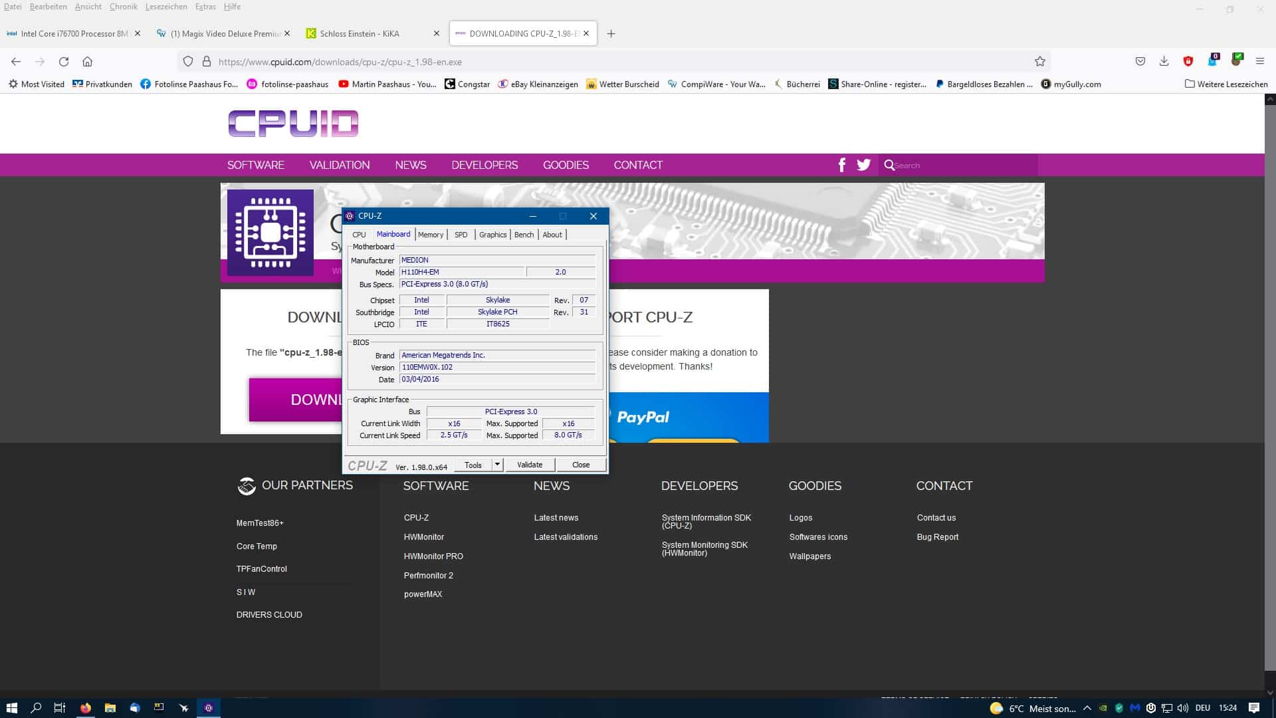Open Thunderbird mail icon in taskbar
Viewport: 1276px width, 718px height.
tap(135, 708)
